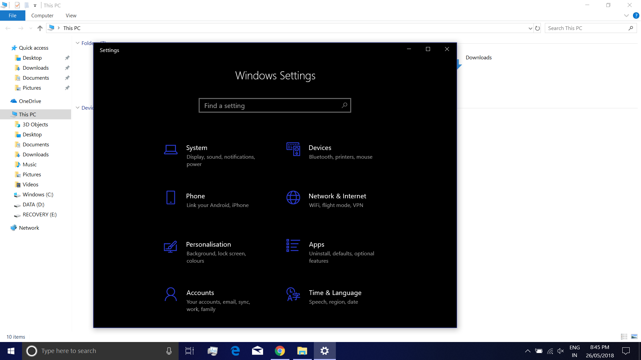This screenshot has width=641, height=360.
Task: Expand Folders section in File Explorer
Action: [77, 43]
